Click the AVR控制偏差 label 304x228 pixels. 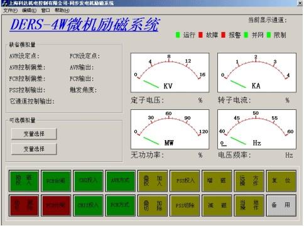click(27, 67)
